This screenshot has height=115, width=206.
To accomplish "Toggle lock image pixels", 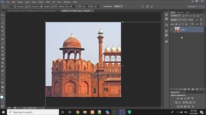I will [180, 24].
